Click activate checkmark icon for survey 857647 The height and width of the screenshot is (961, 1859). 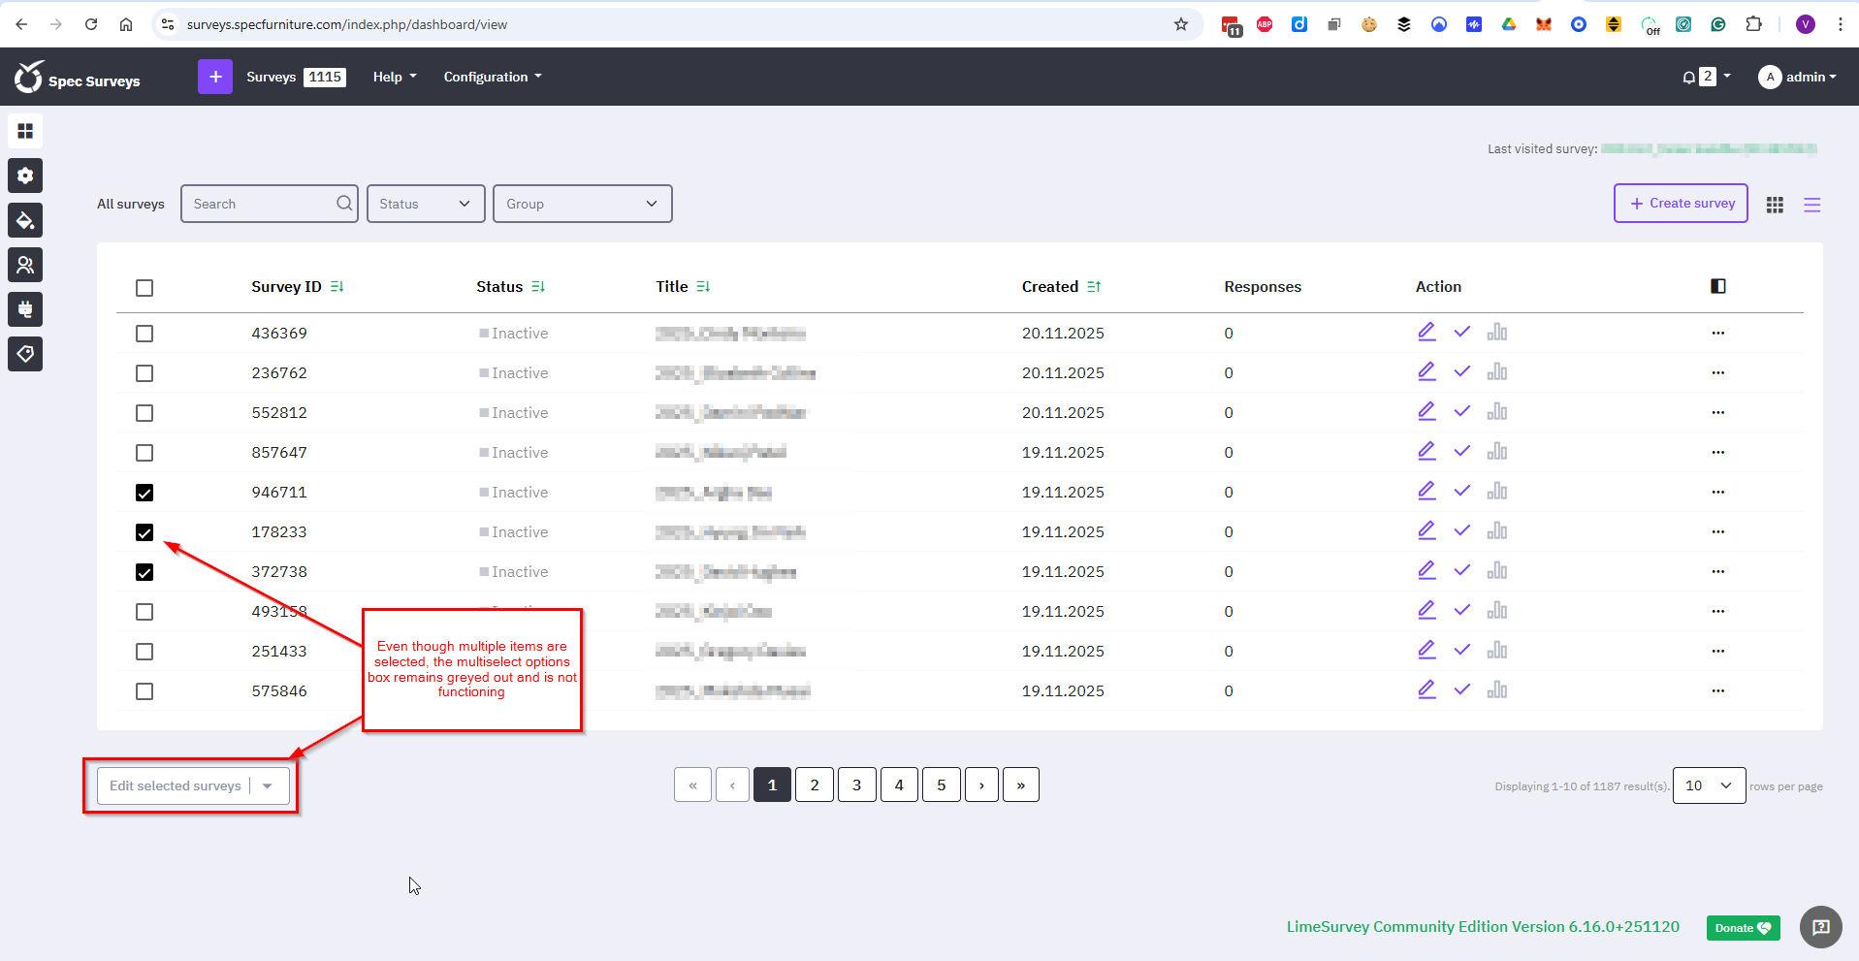(1461, 452)
